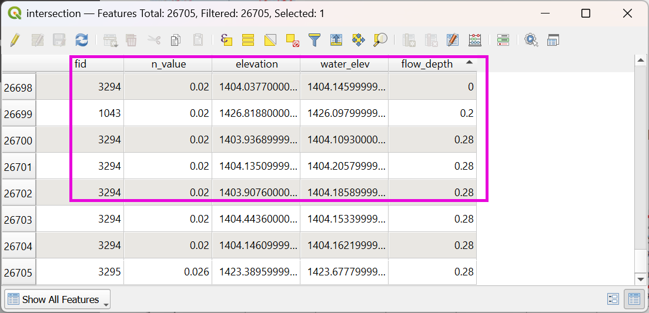
Task: Select all features in table
Action: (x=248, y=40)
